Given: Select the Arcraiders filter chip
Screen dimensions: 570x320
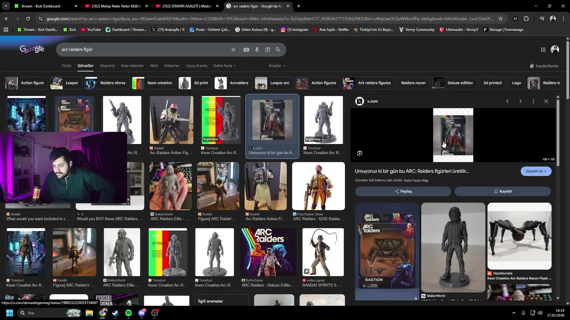Looking at the screenshot, I should point(233,83).
